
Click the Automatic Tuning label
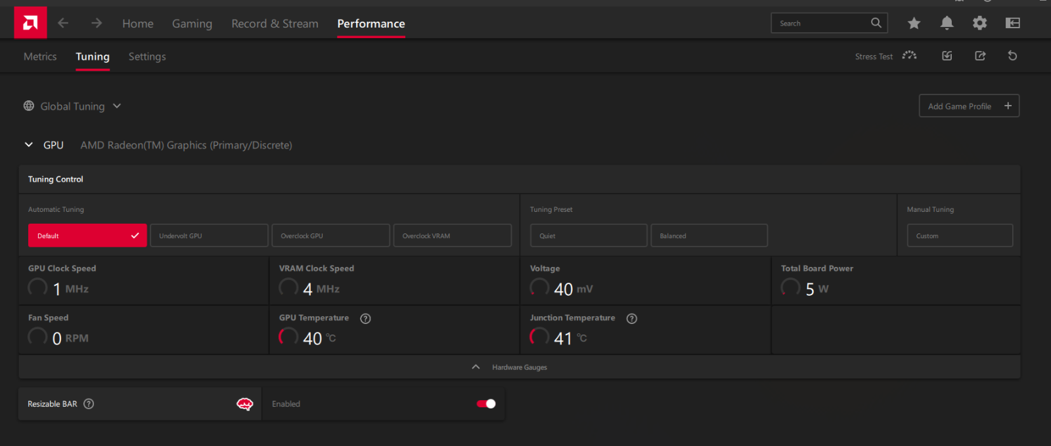point(56,209)
